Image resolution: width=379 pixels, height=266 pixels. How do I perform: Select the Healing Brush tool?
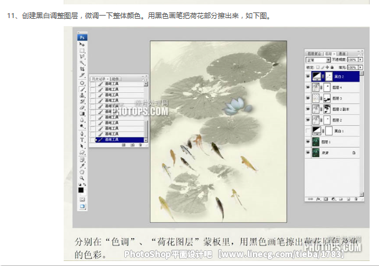82,83
